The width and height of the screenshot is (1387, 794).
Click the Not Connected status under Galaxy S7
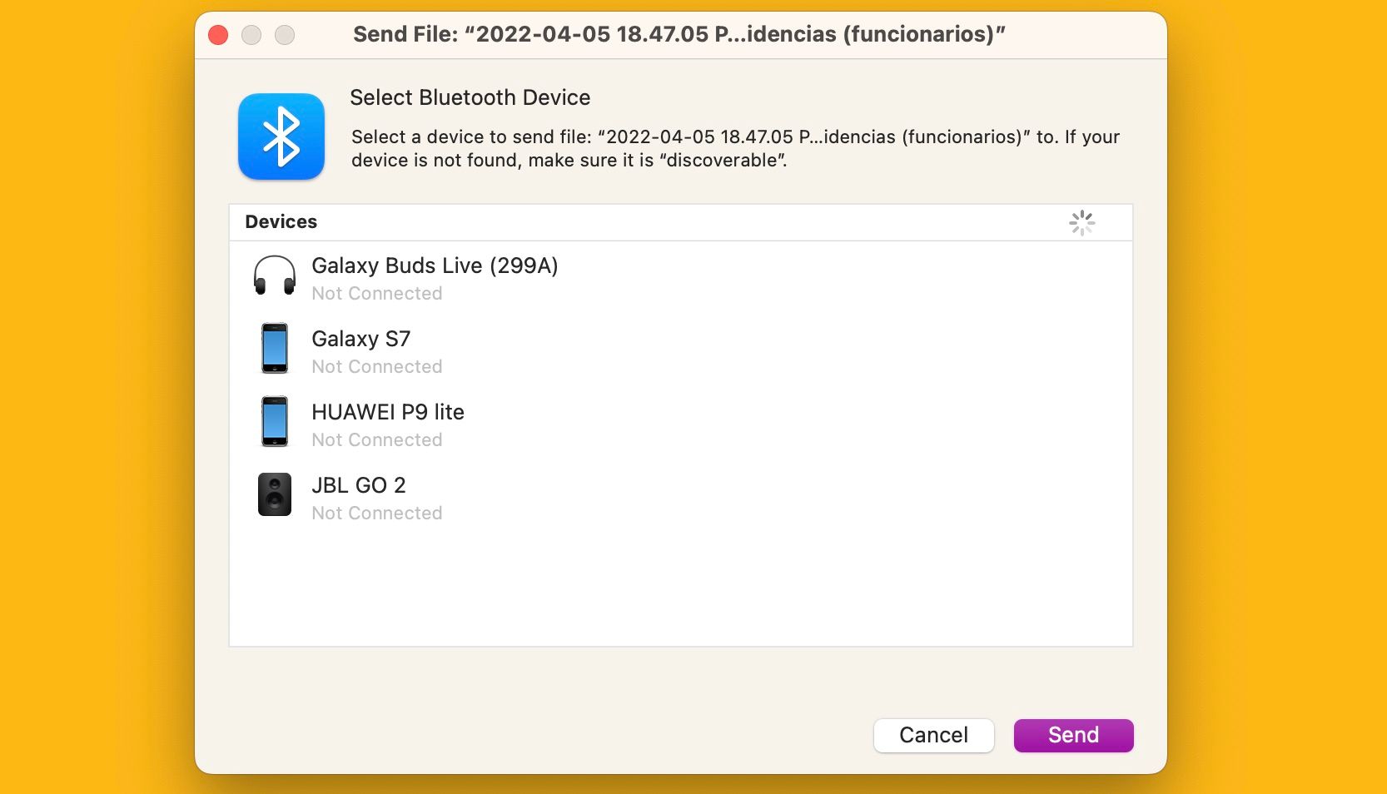[x=376, y=367]
